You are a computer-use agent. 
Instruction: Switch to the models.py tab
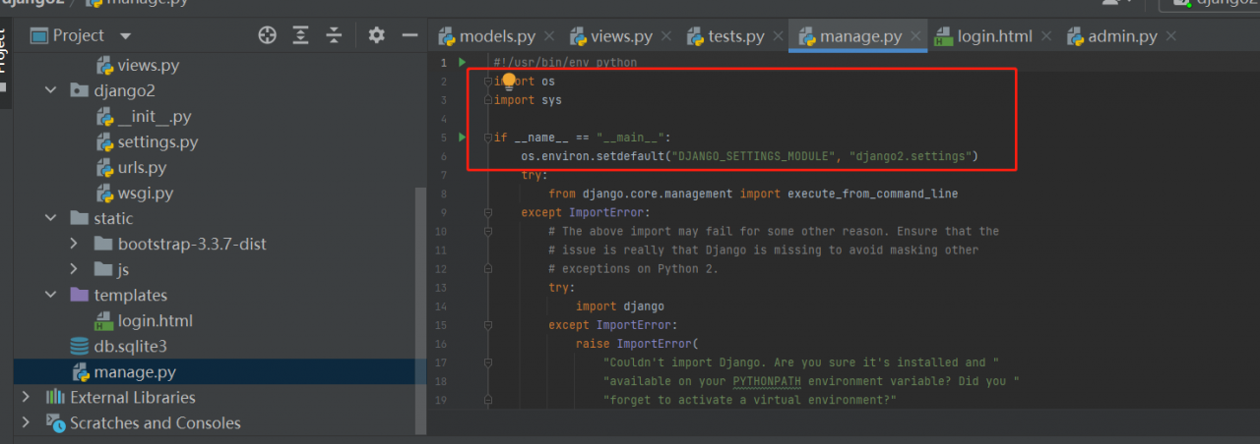[497, 36]
